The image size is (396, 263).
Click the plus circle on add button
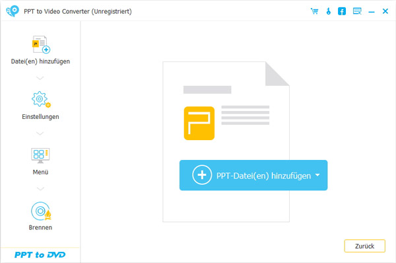click(x=202, y=175)
